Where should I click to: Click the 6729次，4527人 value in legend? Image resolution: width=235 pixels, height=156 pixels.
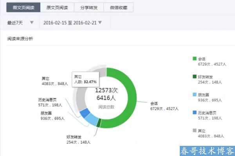point(212,64)
